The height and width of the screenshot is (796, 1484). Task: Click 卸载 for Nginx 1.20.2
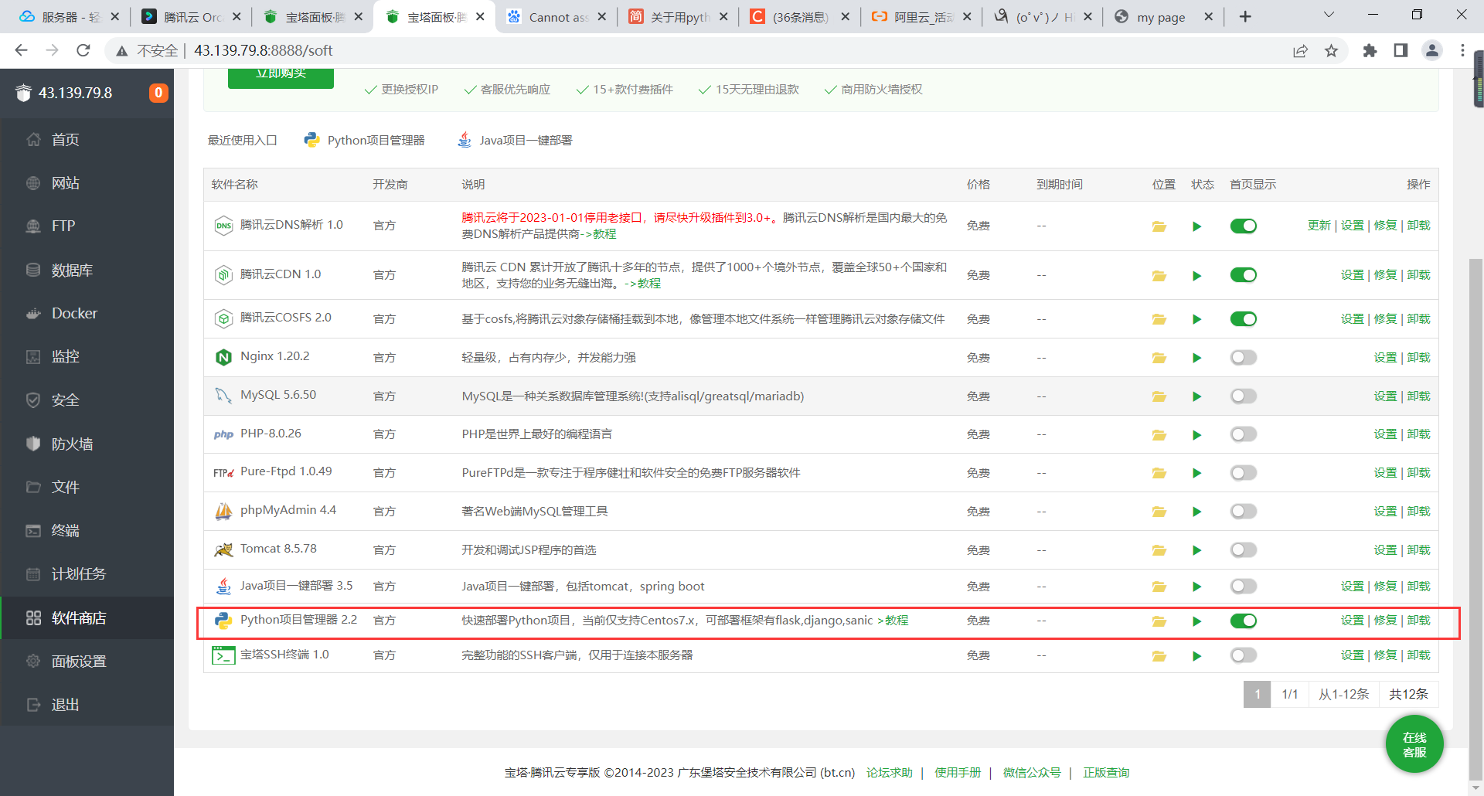tap(1418, 358)
